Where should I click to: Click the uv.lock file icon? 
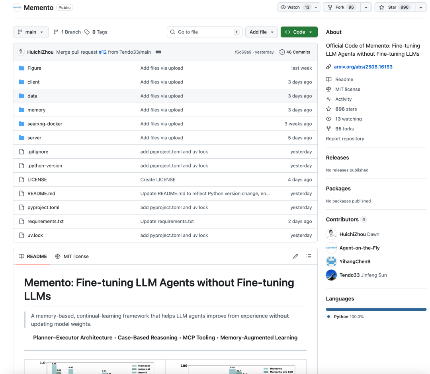[21, 236]
